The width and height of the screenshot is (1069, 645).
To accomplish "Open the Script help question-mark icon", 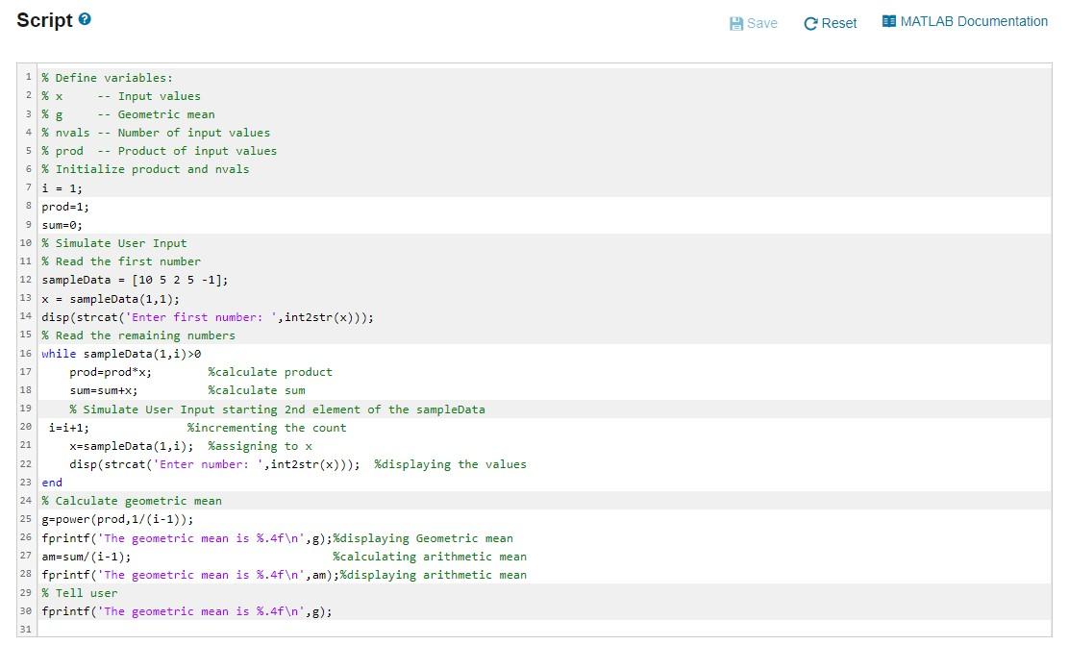I will coord(85,19).
